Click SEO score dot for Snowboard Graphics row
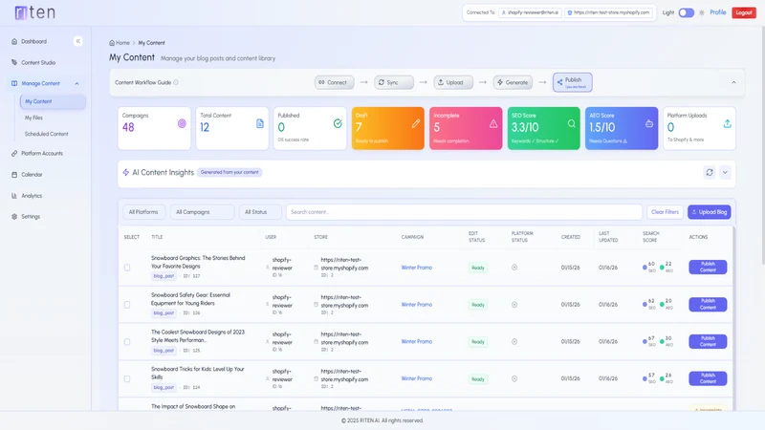 pyautogui.click(x=645, y=268)
